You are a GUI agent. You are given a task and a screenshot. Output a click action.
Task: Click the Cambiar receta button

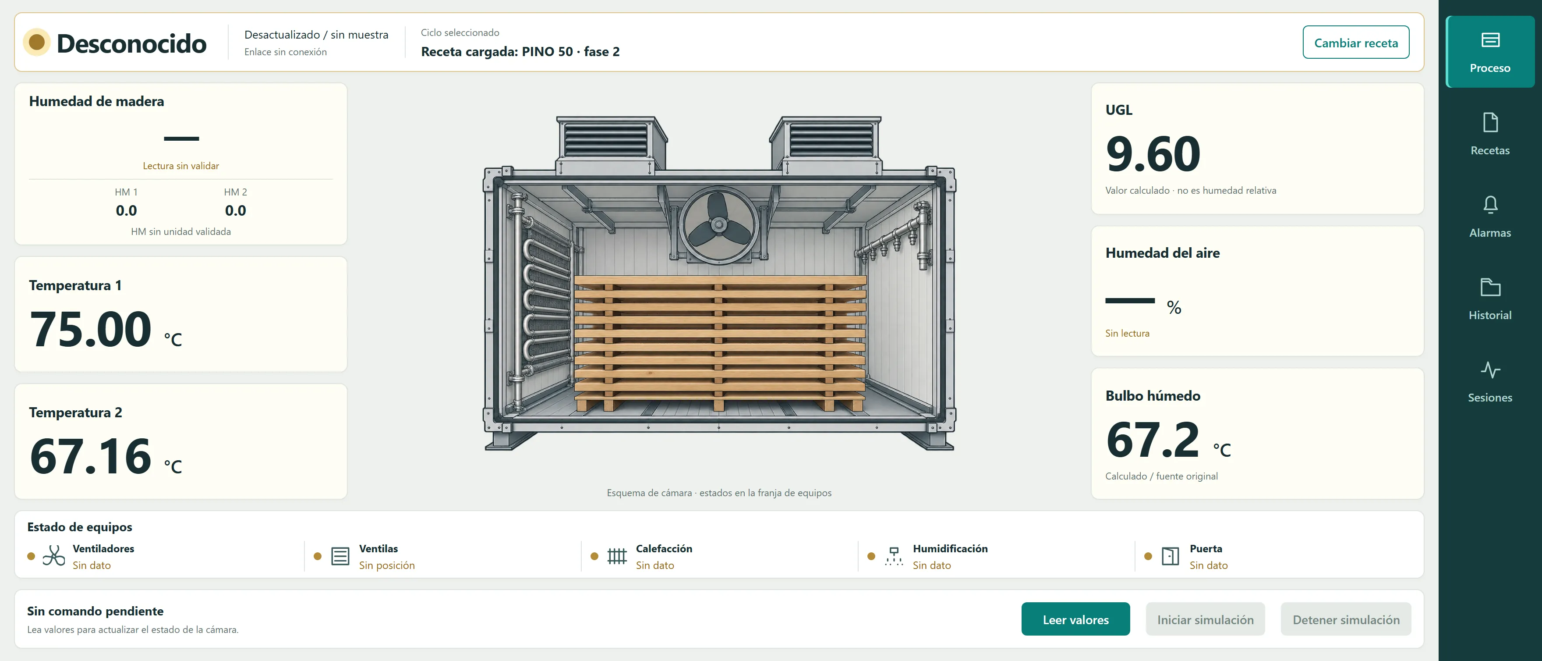tap(1356, 43)
